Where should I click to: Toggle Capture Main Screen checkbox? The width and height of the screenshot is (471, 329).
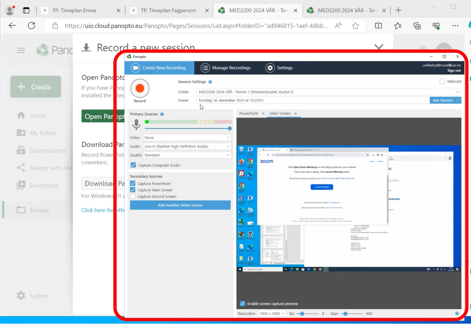coord(133,190)
